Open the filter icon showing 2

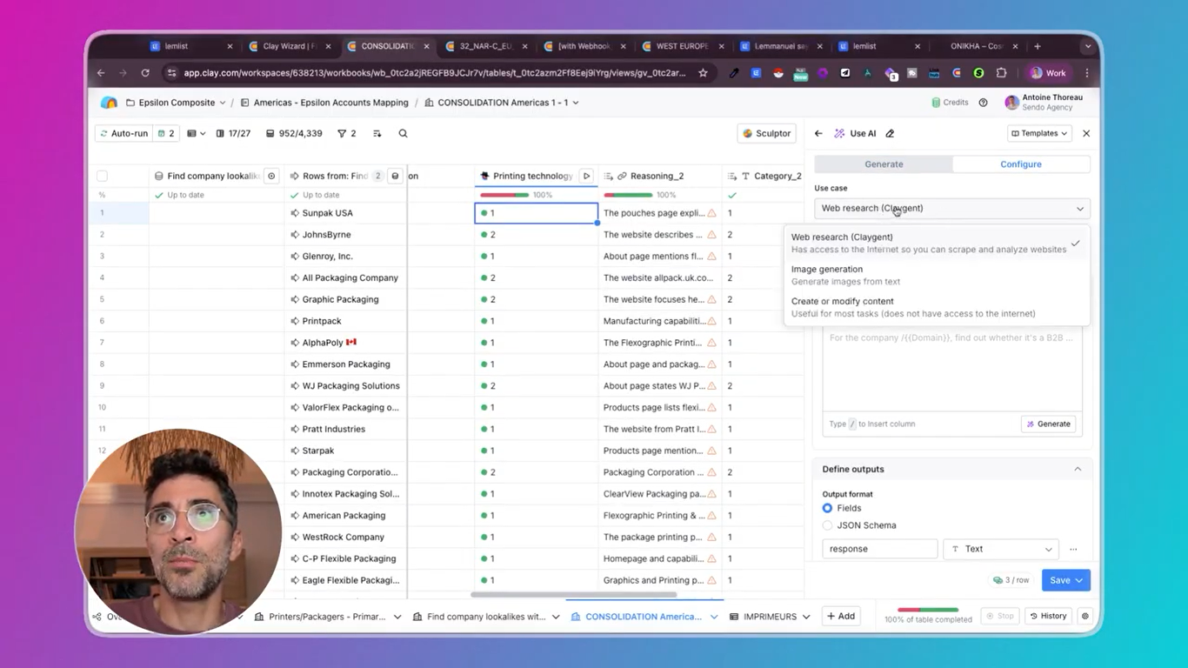coord(347,133)
